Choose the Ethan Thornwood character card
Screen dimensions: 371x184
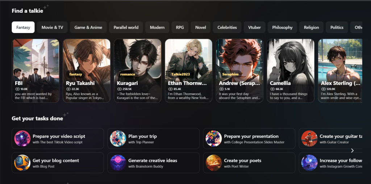click(188, 71)
